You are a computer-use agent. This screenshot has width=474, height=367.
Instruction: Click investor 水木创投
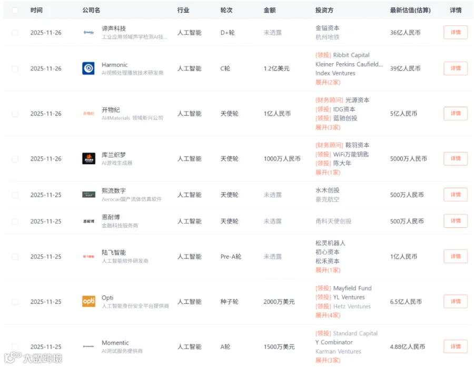coord(328,190)
